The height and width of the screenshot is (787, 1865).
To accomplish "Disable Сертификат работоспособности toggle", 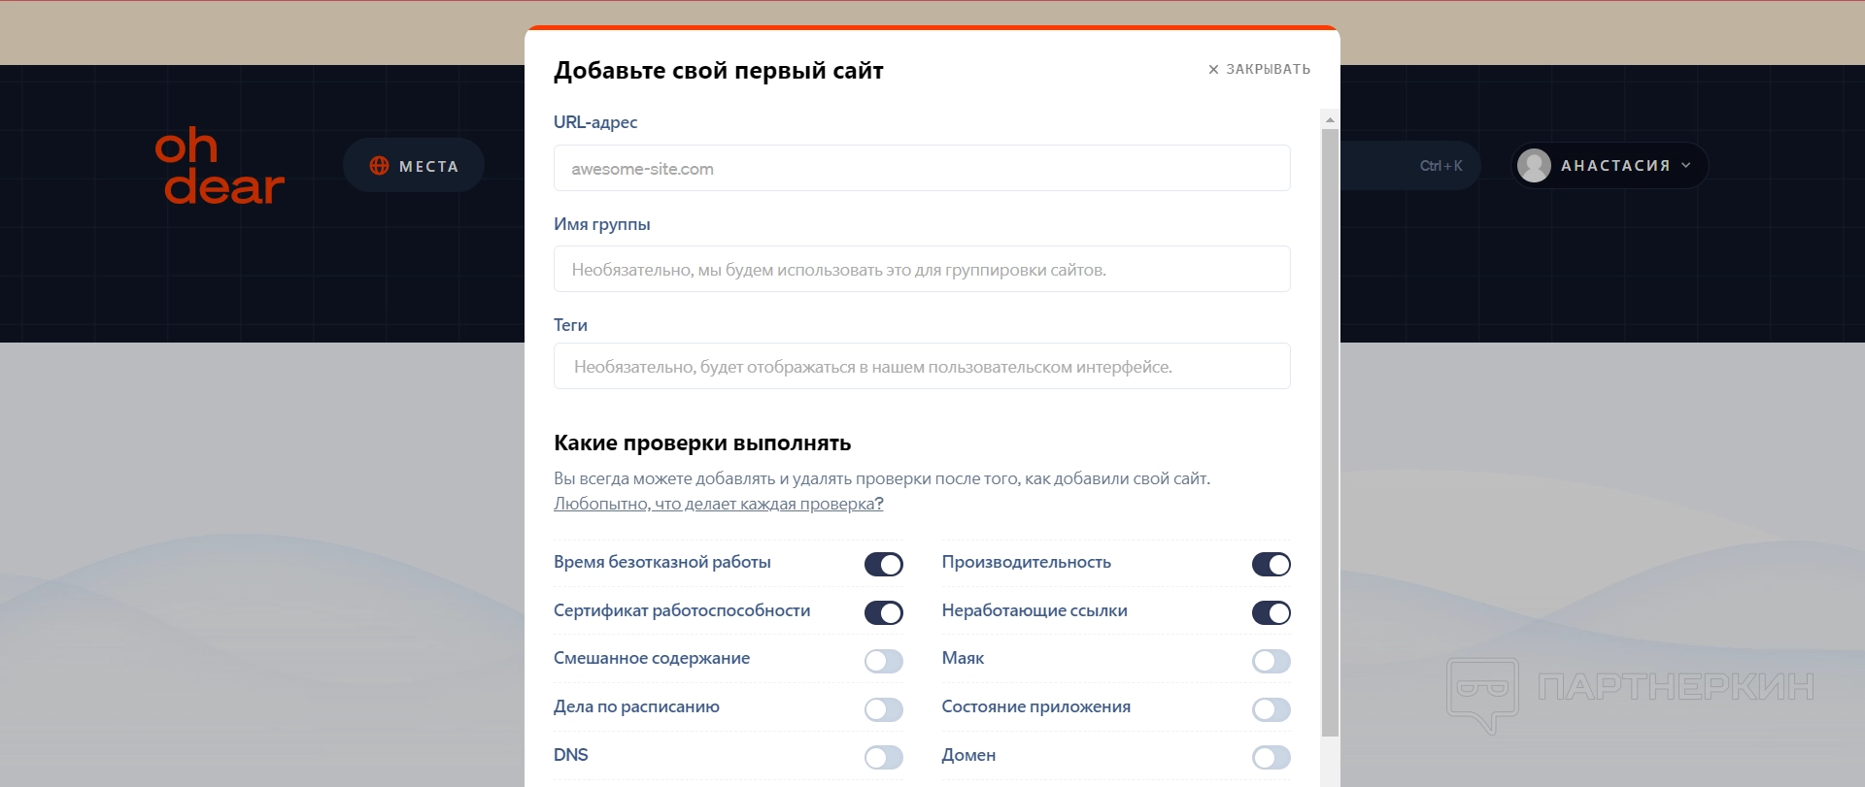I will click(883, 613).
